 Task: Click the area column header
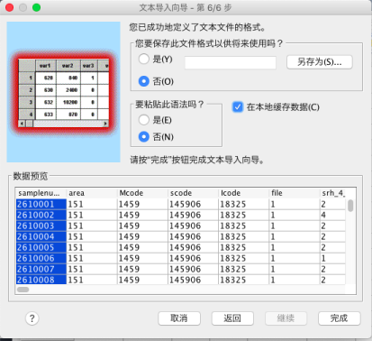click(92, 193)
